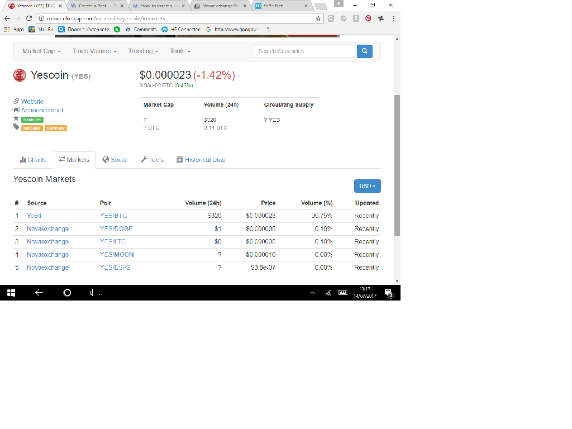Screen dimensions: 572x429
Task: Select the Markets tab
Action: [74, 160]
